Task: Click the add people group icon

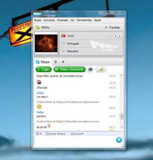Action: [x=90, y=69]
